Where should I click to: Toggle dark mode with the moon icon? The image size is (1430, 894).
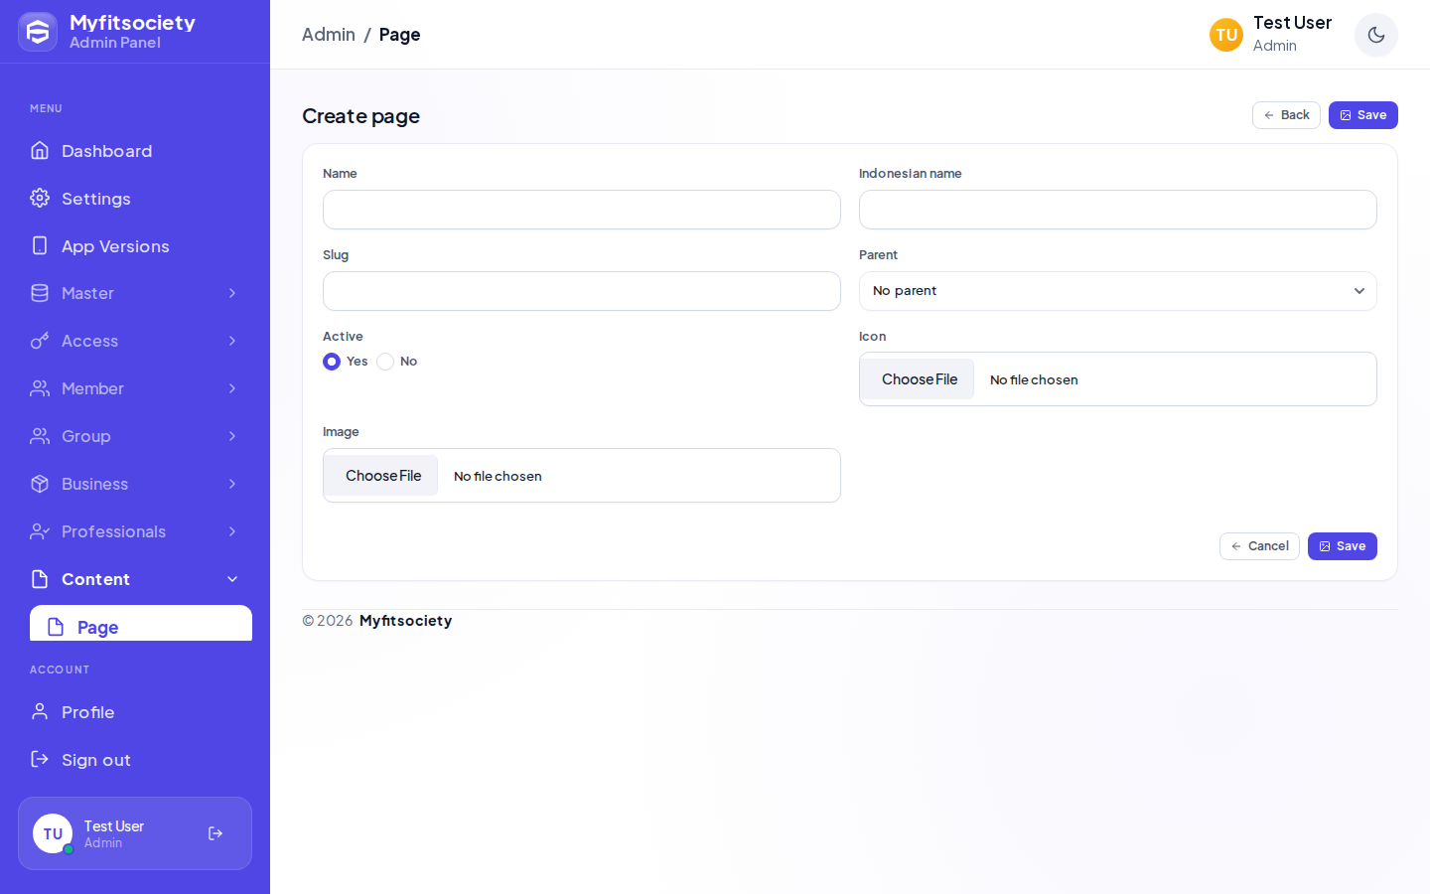click(1375, 35)
